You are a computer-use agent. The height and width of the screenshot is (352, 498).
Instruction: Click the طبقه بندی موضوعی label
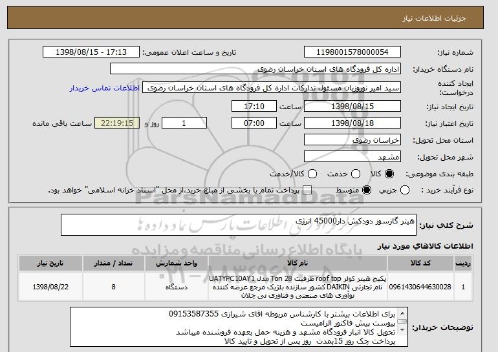440,174
